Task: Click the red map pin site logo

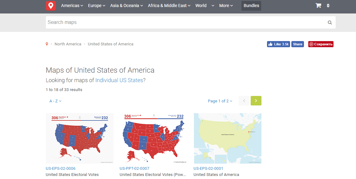Action: click(x=51, y=6)
